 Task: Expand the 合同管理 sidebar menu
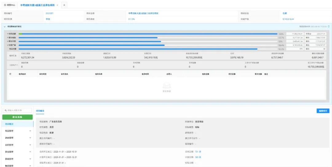tap(30, 145)
